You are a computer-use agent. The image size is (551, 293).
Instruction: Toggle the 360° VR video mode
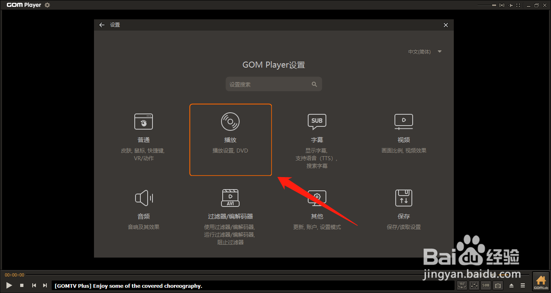tap(462, 285)
